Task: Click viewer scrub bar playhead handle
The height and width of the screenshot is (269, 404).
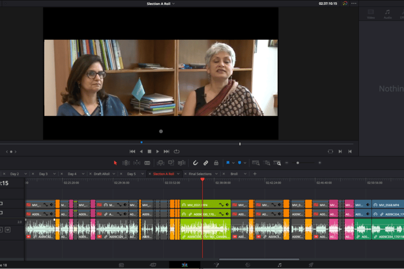Action: click(240, 144)
